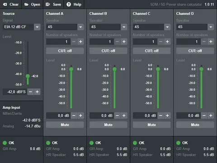Image resolution: width=217 pixels, height=163 pixels.
Task: Increase number of speakers in Channel B
Action: point(124,42)
